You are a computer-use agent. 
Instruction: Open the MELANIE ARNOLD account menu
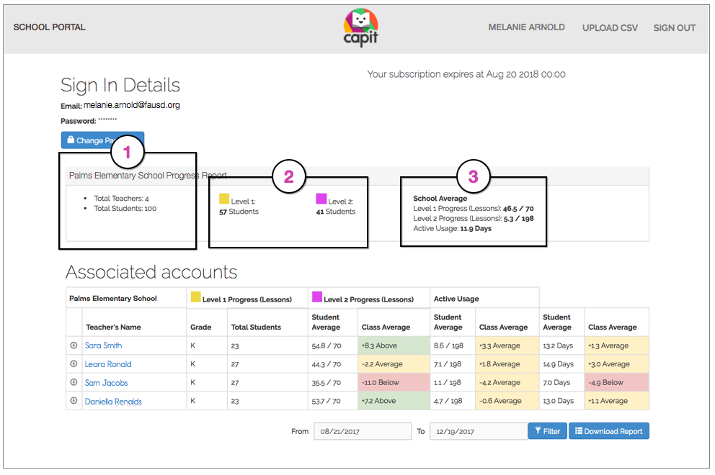tap(526, 27)
